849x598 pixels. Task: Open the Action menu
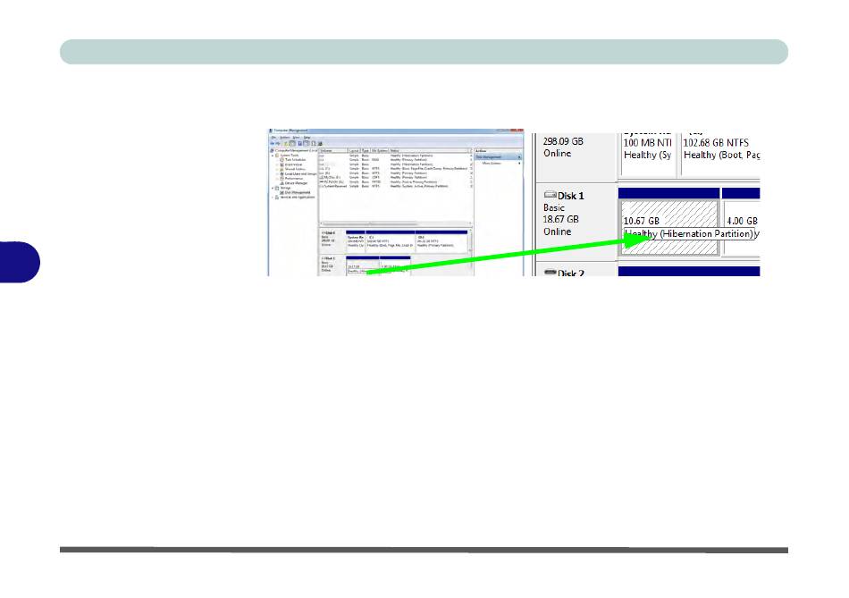click(x=283, y=137)
